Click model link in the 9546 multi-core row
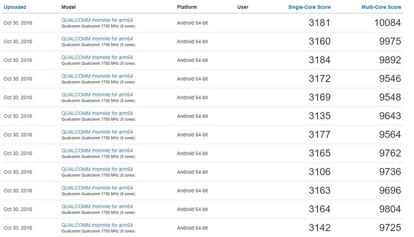 tap(97, 76)
